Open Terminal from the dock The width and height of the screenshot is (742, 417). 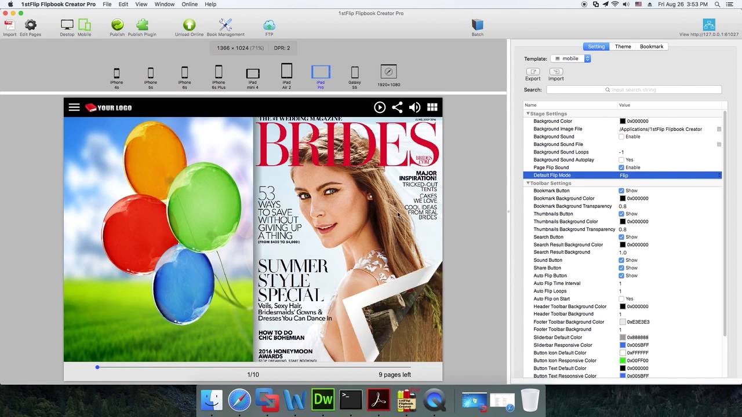pyautogui.click(x=351, y=400)
